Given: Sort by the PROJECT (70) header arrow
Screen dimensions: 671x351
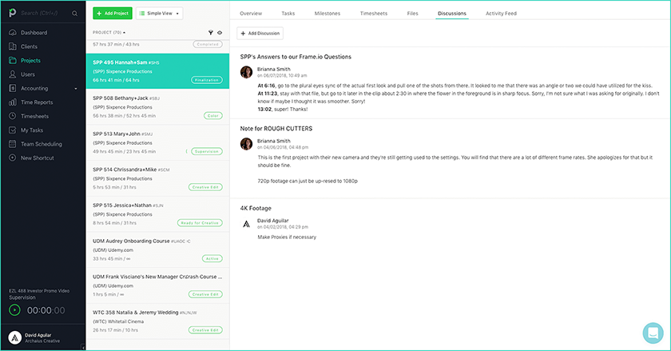Looking at the screenshot, I should (124, 33).
